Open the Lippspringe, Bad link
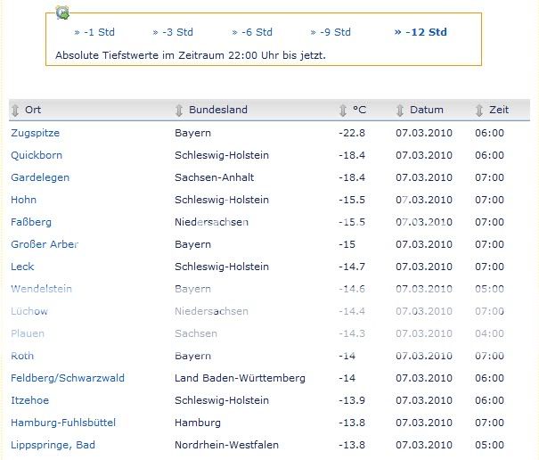539x460 pixels. 53,445
